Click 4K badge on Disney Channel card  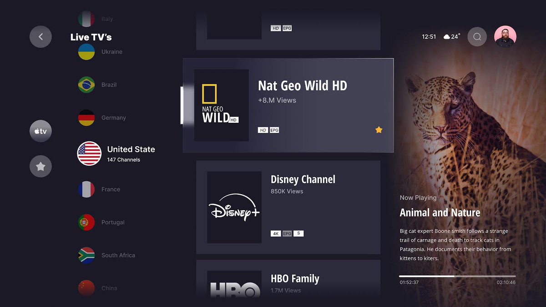point(276,233)
